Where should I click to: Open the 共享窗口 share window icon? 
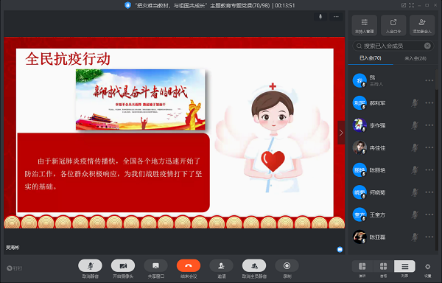(x=155, y=265)
